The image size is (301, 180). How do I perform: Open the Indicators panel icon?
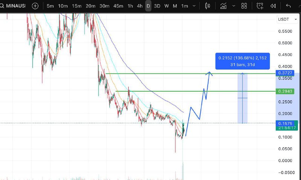223,6
